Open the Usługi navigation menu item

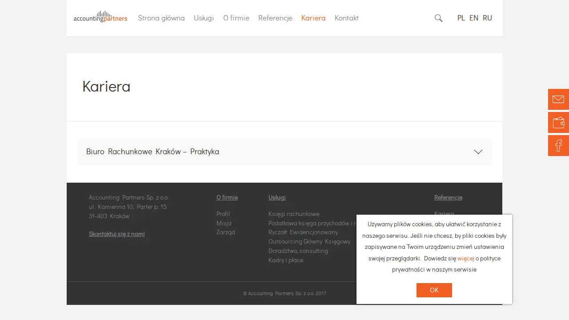[204, 18]
